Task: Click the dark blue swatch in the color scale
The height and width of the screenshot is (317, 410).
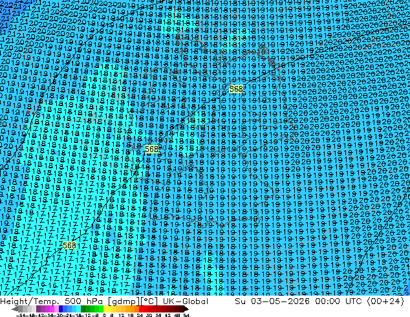Action: click(61, 309)
